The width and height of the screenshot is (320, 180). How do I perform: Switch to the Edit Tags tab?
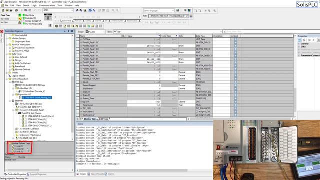coord(103,119)
